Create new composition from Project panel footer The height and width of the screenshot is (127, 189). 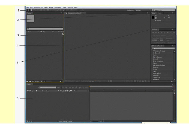pos(33,81)
